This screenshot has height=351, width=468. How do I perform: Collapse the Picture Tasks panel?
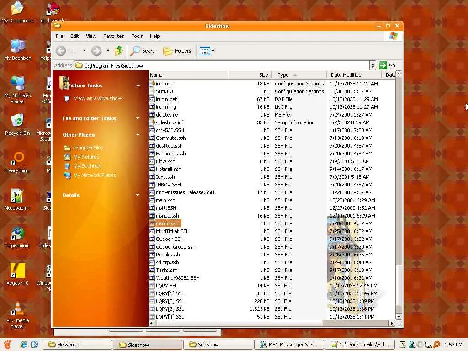138,85
